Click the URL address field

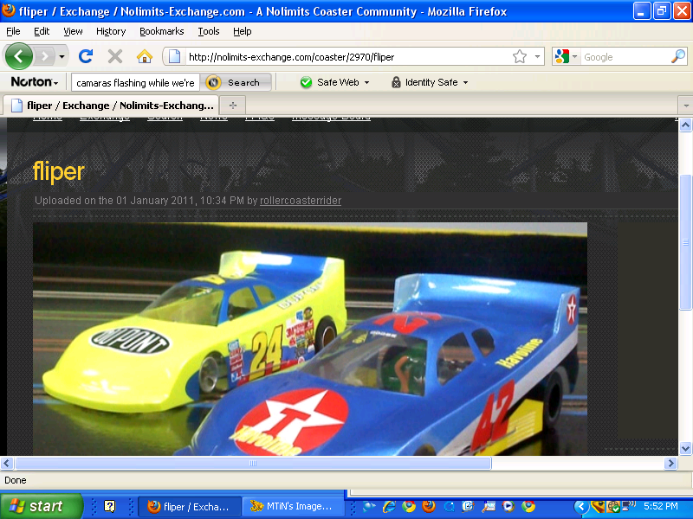click(x=347, y=57)
